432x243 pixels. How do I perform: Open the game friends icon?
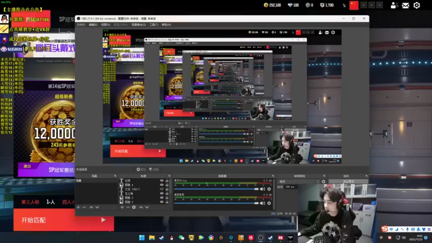pyautogui.click(x=394, y=5)
